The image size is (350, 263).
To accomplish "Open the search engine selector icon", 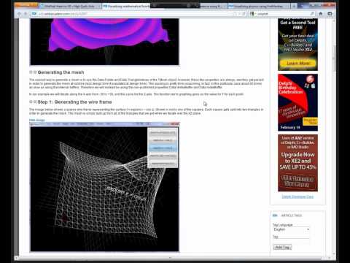I will [x=253, y=14].
